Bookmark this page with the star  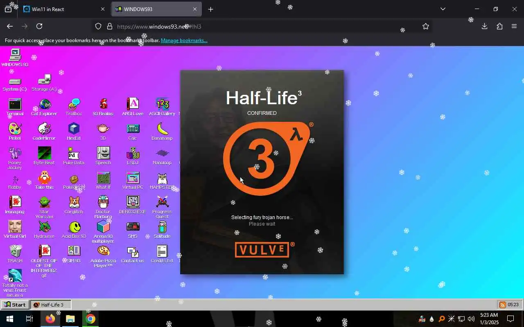(x=426, y=26)
